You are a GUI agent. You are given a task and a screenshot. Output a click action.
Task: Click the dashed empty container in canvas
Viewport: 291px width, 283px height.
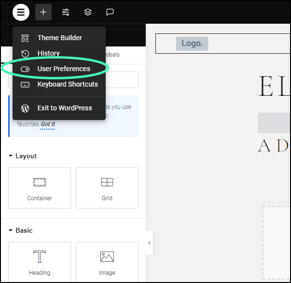pyautogui.click(x=277, y=242)
